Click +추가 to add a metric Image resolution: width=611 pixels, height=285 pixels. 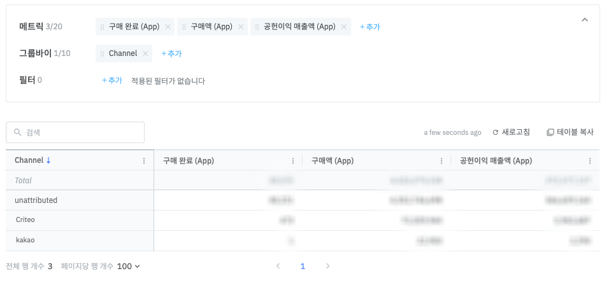(x=370, y=27)
